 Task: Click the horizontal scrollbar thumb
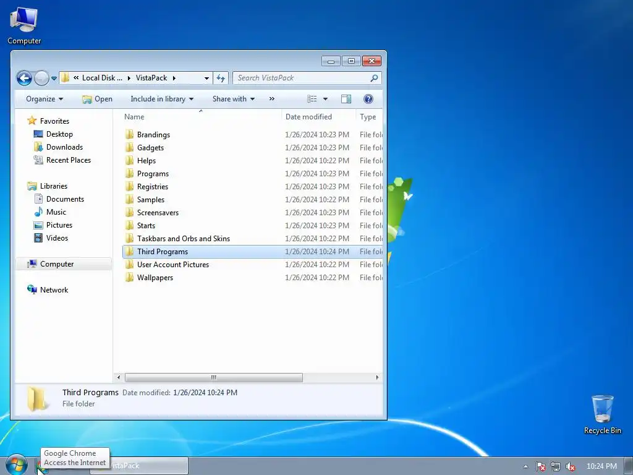click(213, 377)
